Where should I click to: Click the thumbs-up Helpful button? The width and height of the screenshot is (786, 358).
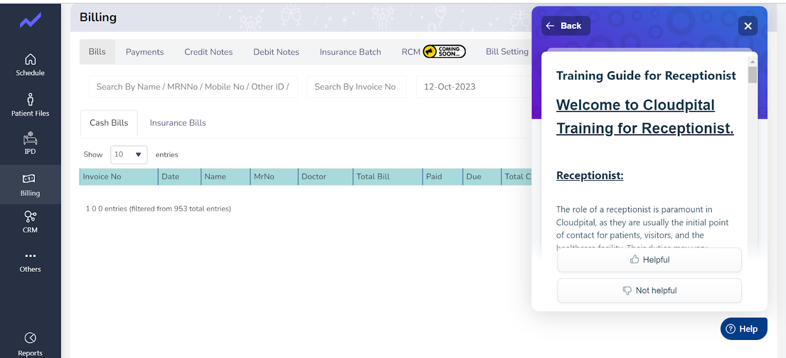tap(649, 260)
